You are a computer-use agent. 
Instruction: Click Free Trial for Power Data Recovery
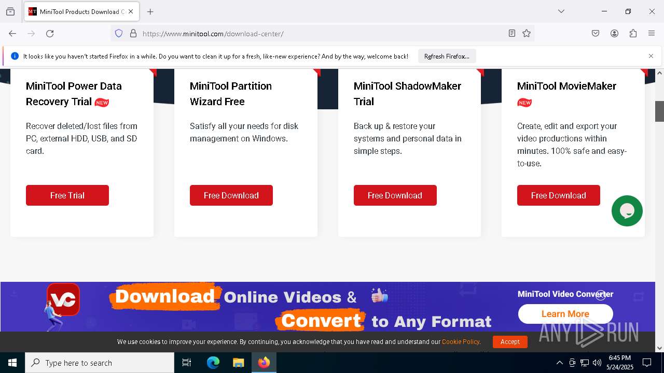[x=67, y=195]
